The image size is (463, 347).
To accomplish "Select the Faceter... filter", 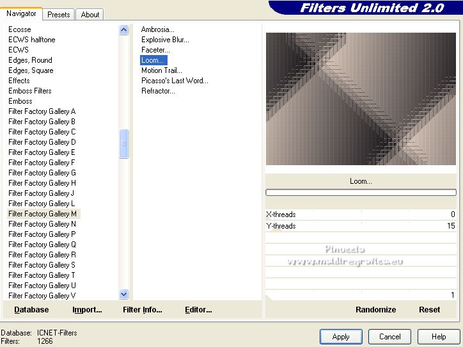I will point(155,50).
